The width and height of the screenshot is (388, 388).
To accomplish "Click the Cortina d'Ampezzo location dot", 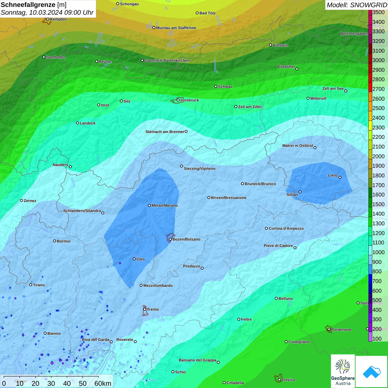I will click(x=266, y=228).
